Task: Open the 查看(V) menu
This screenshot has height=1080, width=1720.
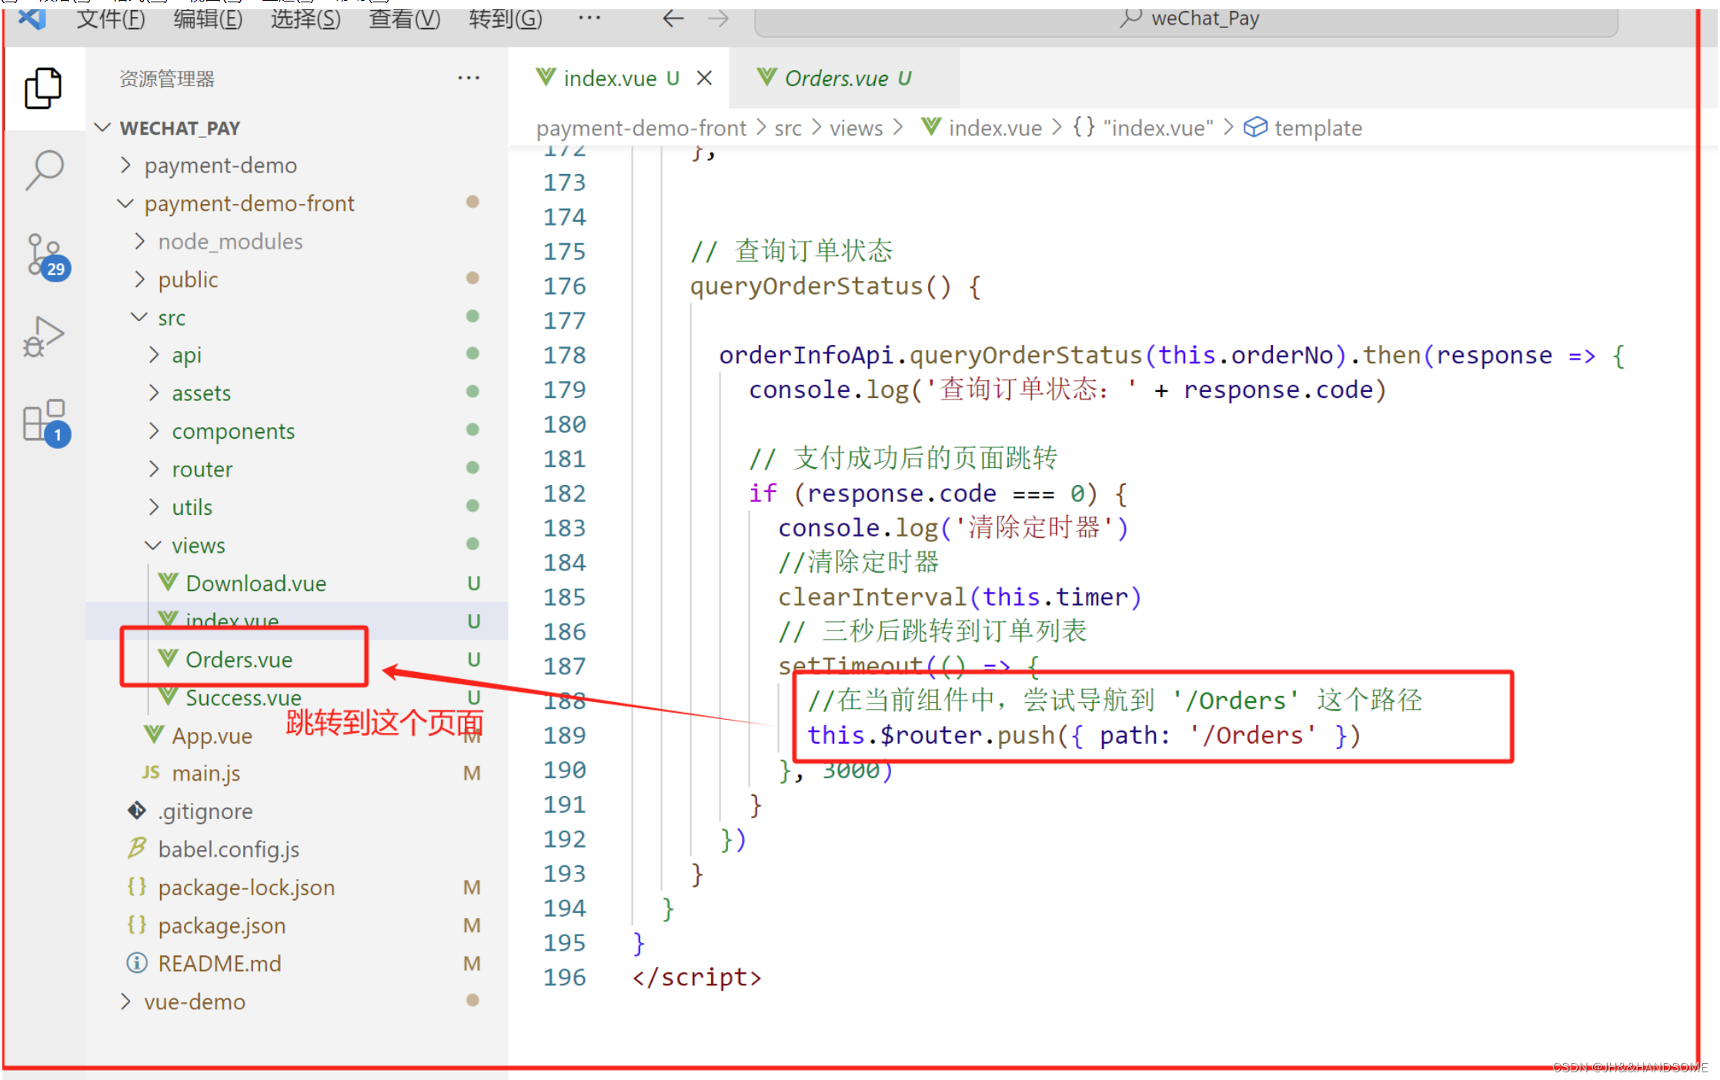Action: (x=405, y=18)
